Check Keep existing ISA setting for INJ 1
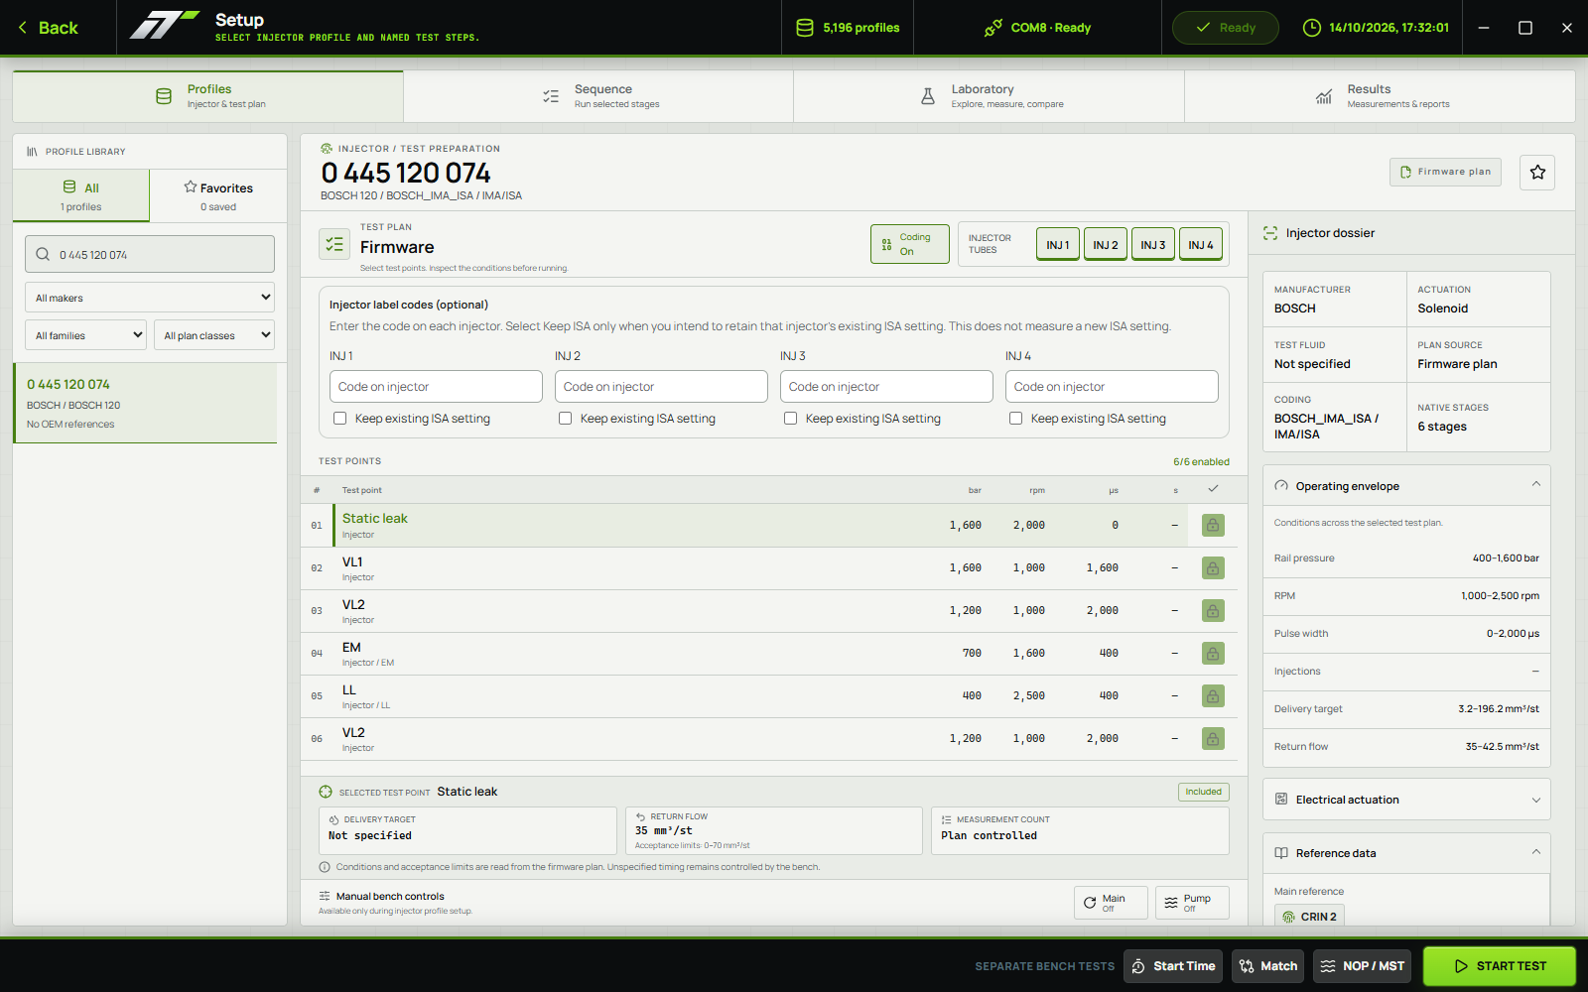The width and height of the screenshot is (1588, 992). pos(339,419)
